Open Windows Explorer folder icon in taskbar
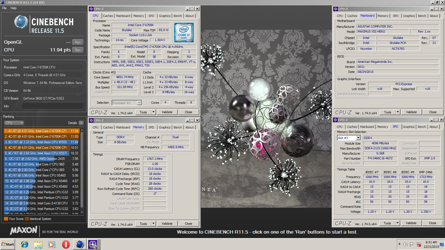The width and height of the screenshot is (445, 250). (x=38, y=244)
